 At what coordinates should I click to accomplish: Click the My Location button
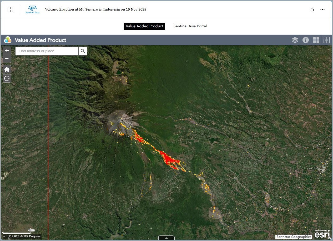tap(7, 78)
